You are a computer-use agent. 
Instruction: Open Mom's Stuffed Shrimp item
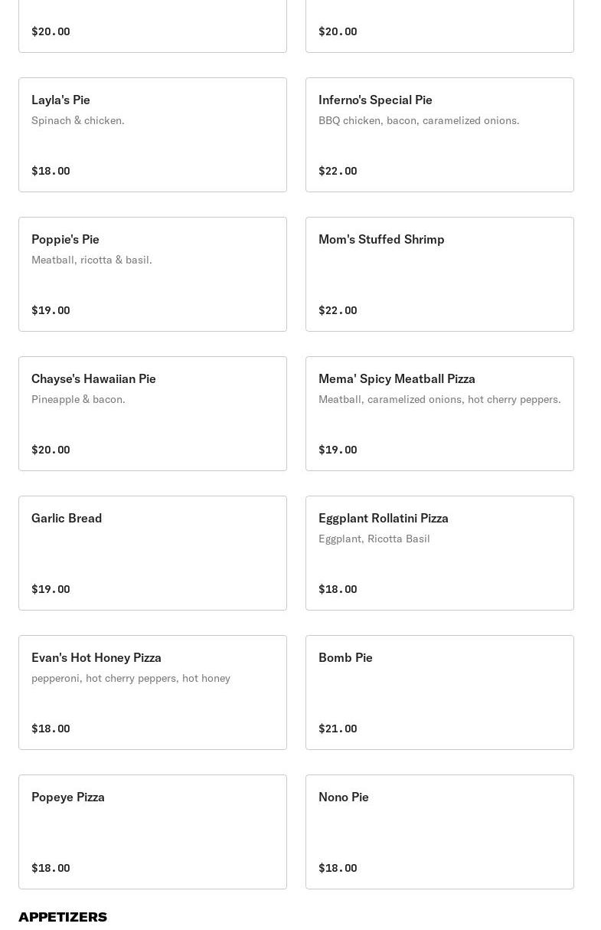click(439, 274)
